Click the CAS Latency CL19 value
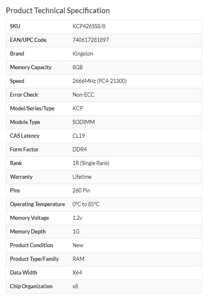 (x=78, y=136)
